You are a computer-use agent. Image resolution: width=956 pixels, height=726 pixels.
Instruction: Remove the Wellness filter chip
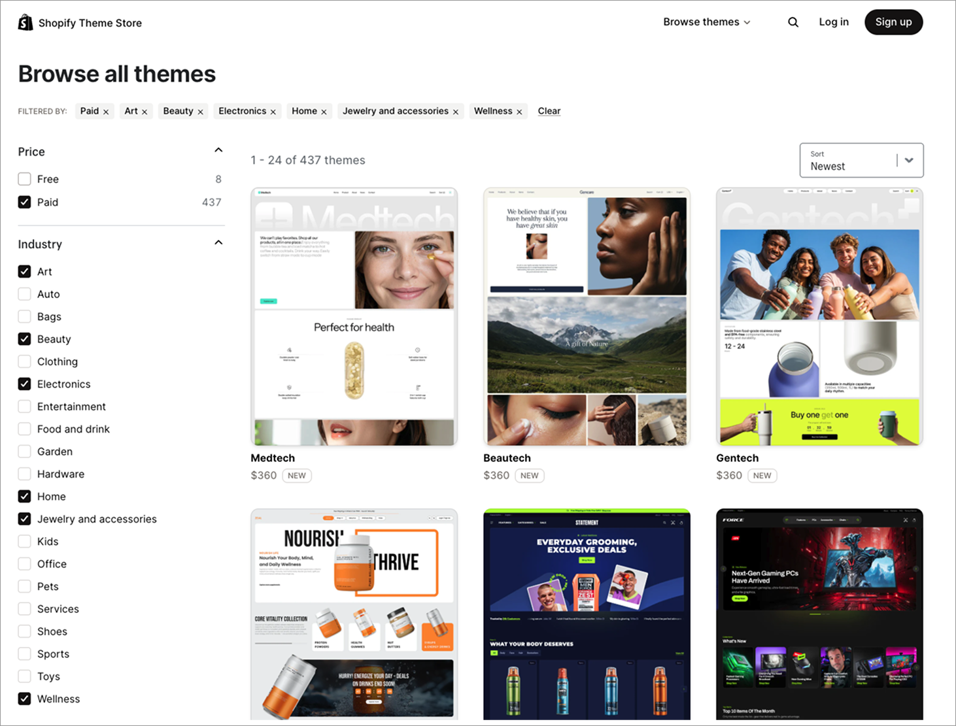tap(519, 111)
